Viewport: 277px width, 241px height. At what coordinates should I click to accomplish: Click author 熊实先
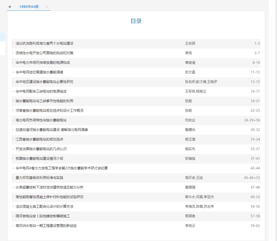point(190,149)
